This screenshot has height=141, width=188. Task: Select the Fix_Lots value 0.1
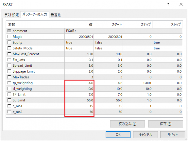79,60
